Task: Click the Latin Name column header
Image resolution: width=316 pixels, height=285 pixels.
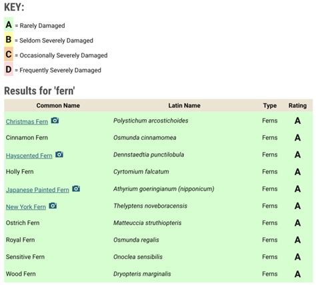Action: coord(184,105)
